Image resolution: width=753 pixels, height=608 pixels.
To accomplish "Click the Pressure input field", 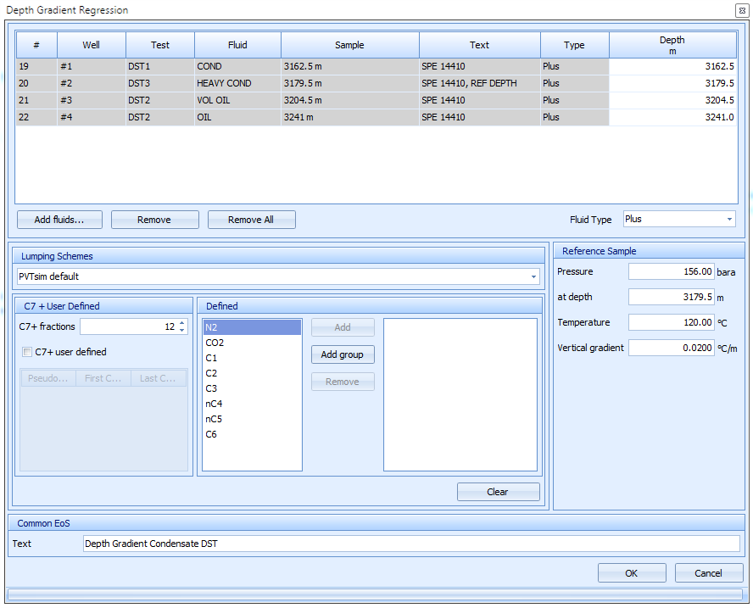I will coord(671,271).
